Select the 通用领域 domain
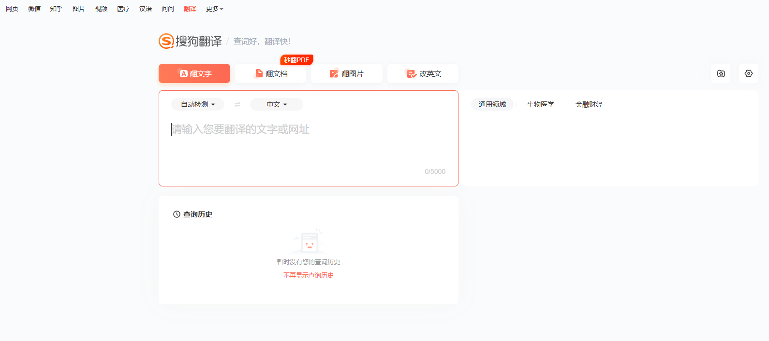 492,104
